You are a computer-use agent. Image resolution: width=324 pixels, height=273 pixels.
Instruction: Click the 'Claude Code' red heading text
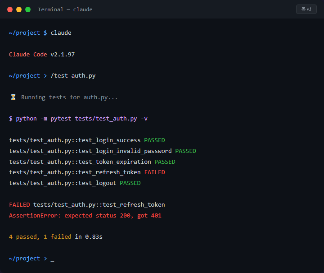(x=28, y=54)
